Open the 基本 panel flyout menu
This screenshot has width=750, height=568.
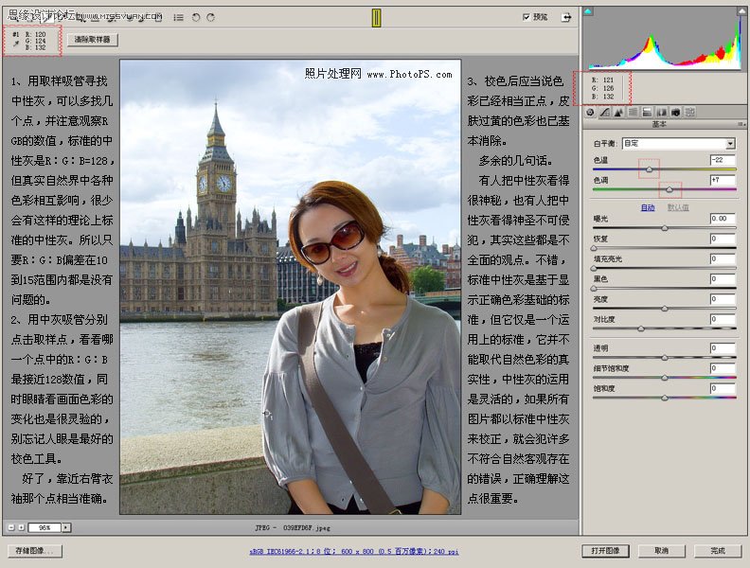(741, 124)
